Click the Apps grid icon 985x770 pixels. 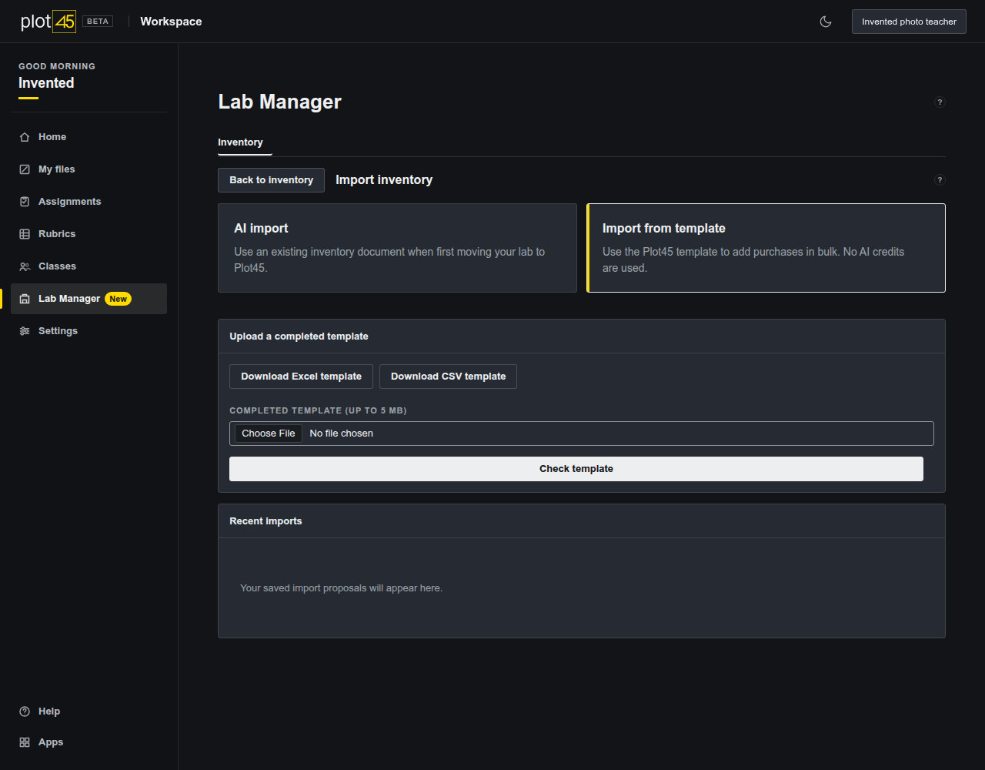click(25, 742)
